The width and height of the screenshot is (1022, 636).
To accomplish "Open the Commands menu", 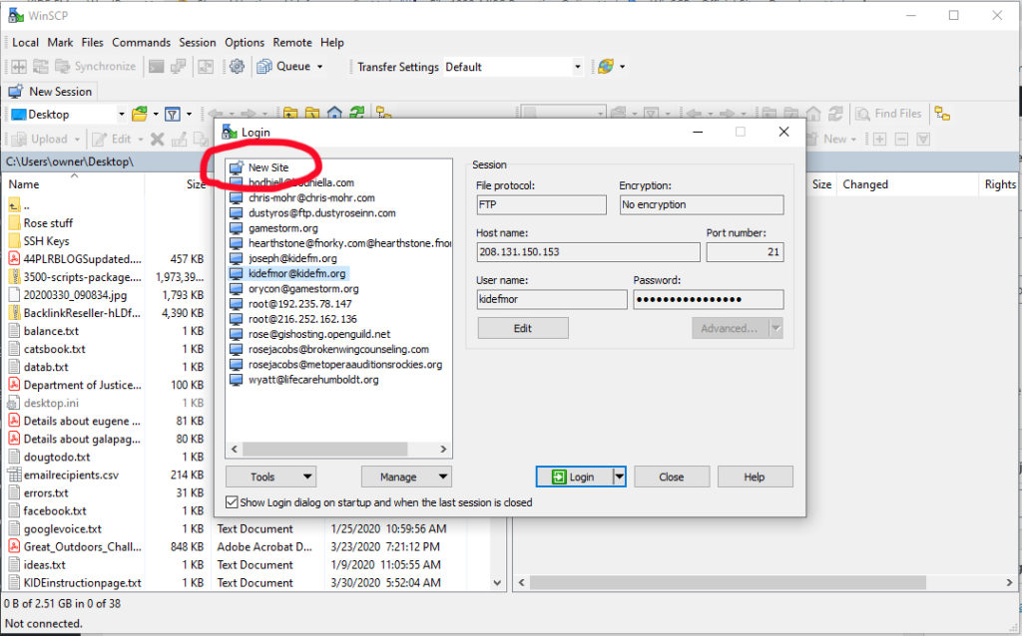I will (141, 42).
